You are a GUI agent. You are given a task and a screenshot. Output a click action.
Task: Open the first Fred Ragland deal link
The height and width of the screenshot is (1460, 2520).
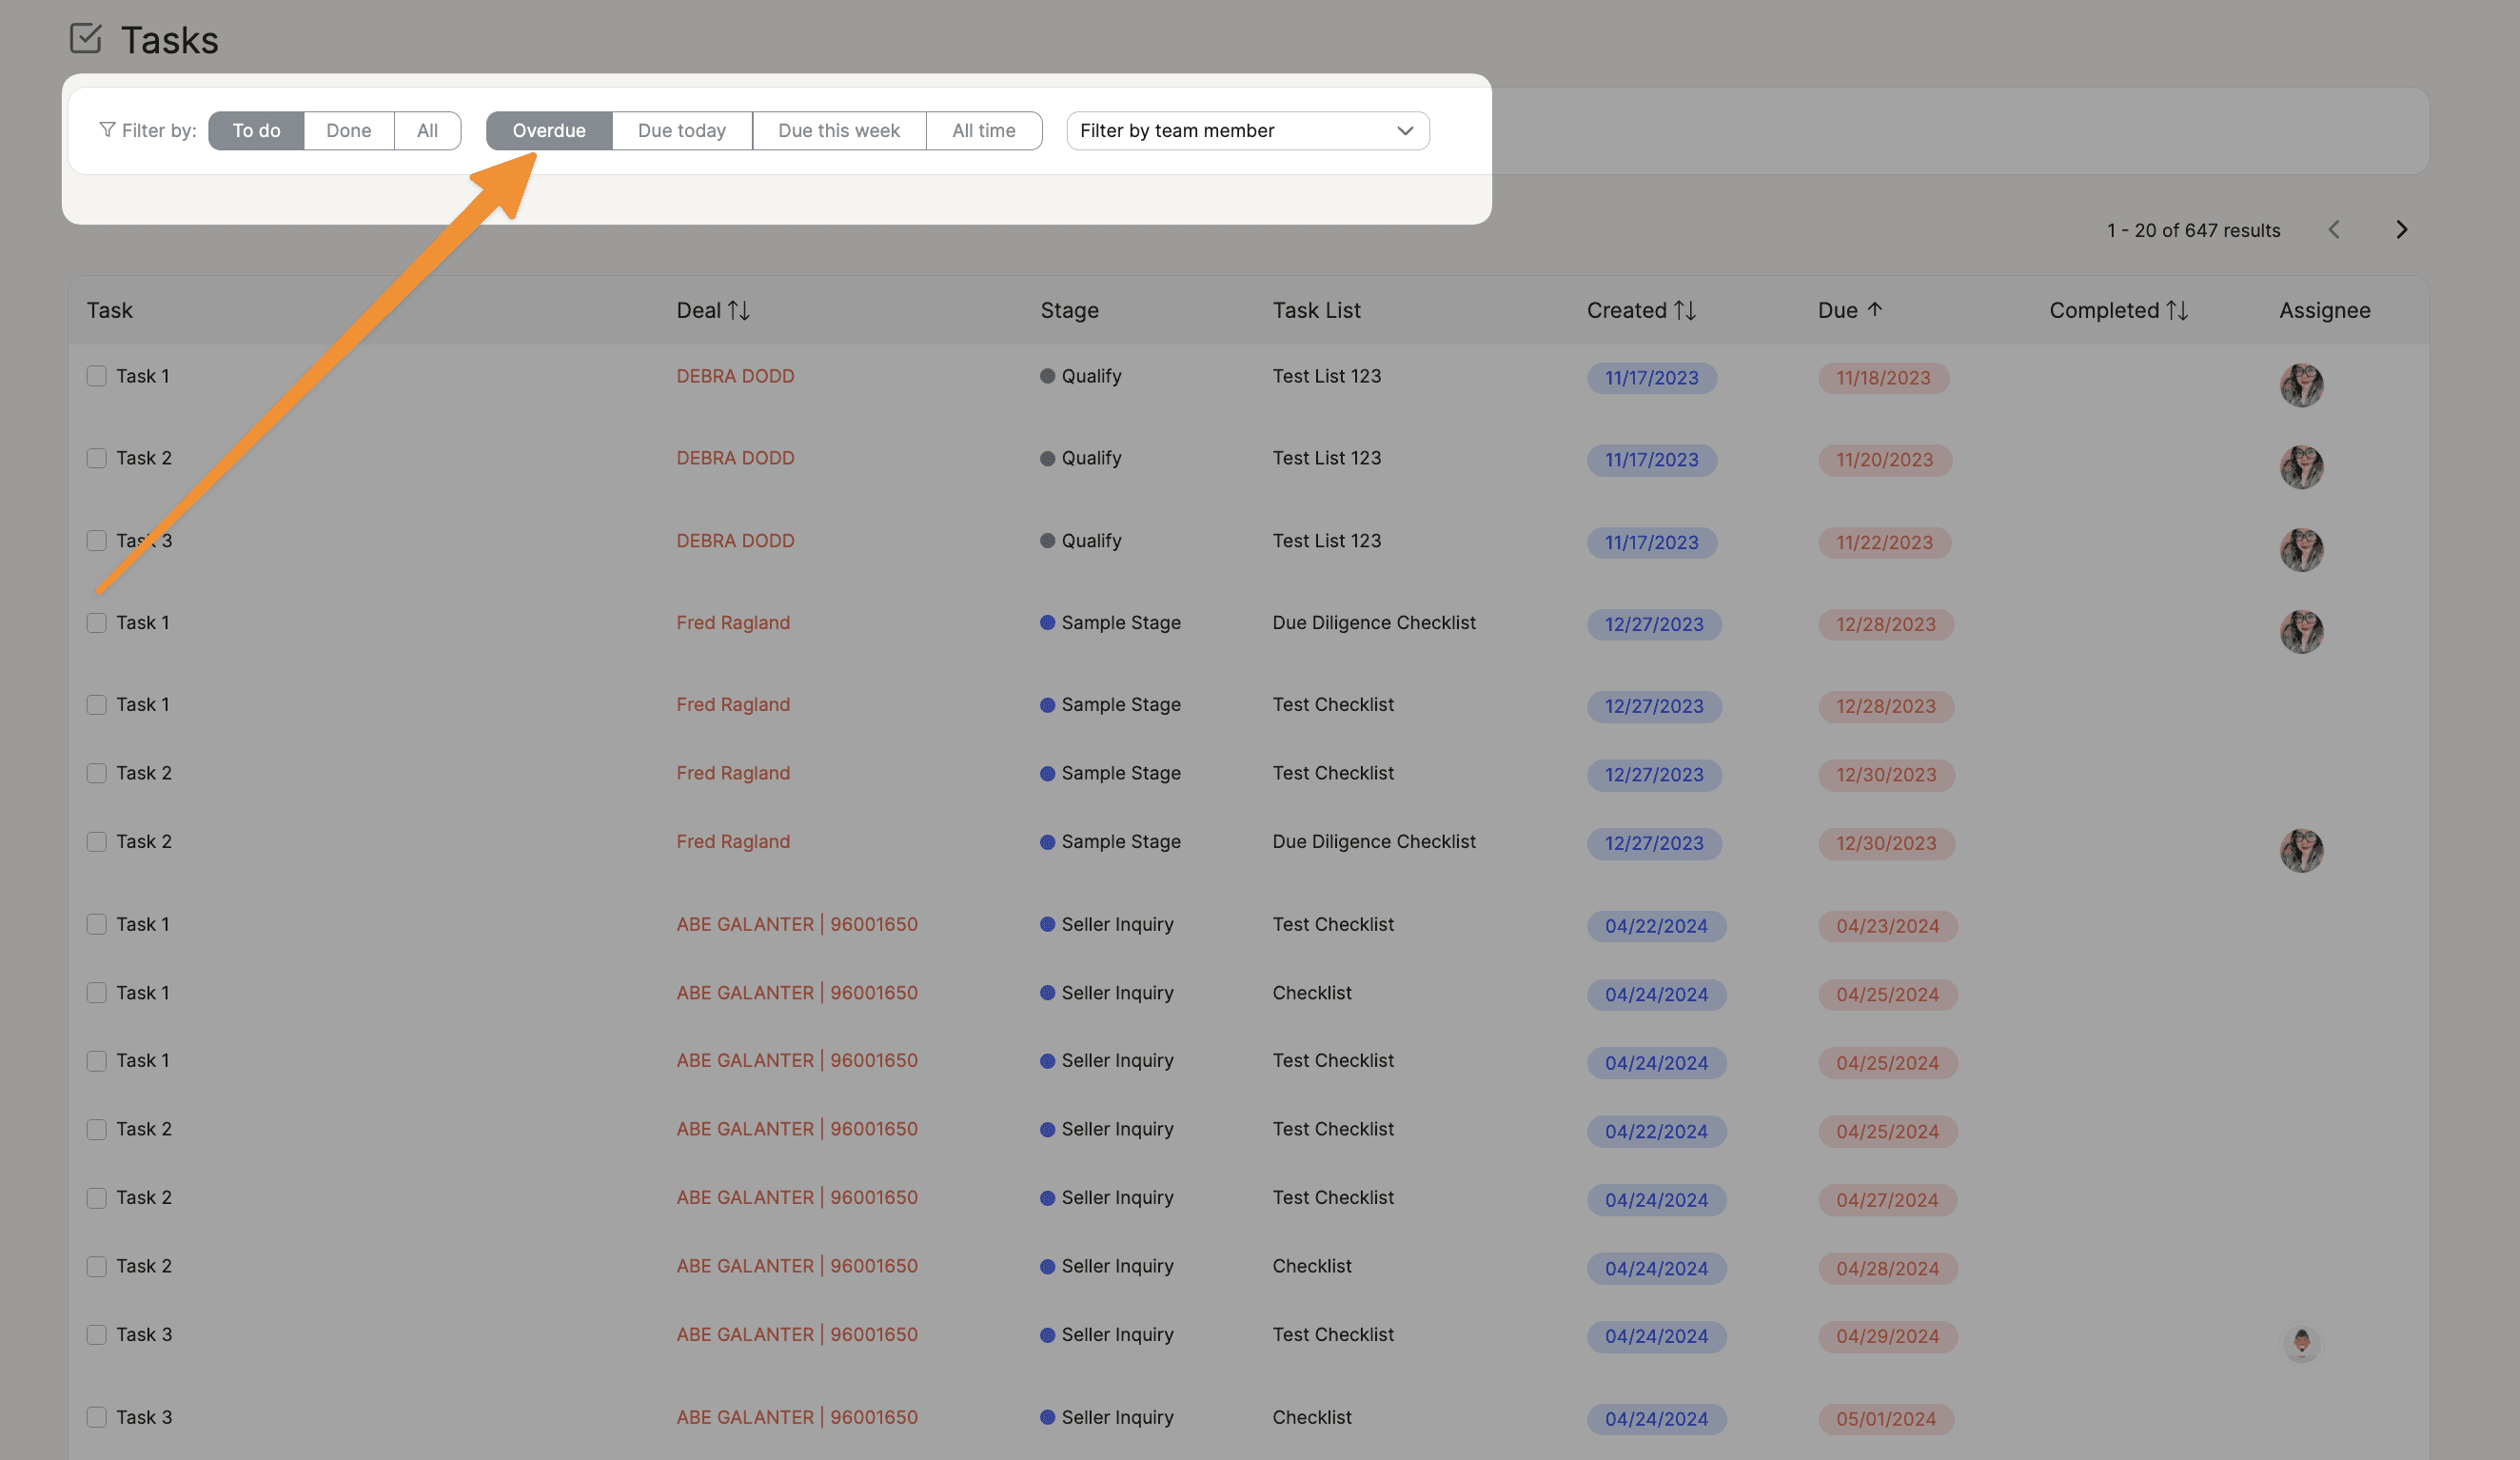pos(733,623)
